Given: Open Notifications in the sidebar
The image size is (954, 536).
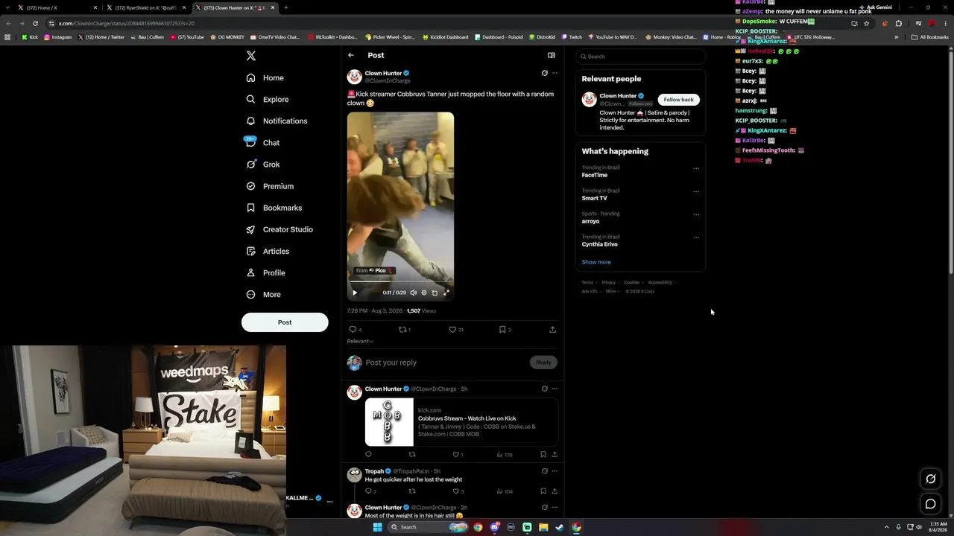Looking at the screenshot, I should coord(276,121).
